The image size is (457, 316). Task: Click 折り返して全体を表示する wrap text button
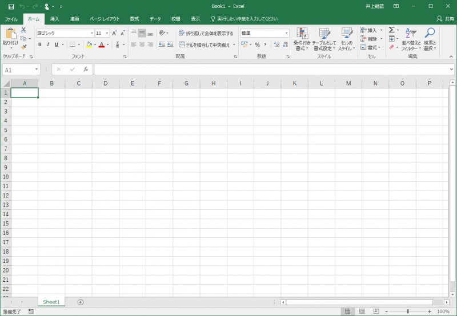pyautogui.click(x=206, y=33)
